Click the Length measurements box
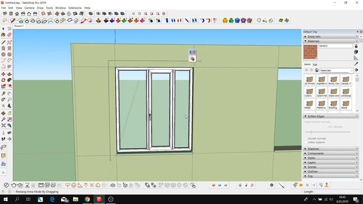 (337, 192)
